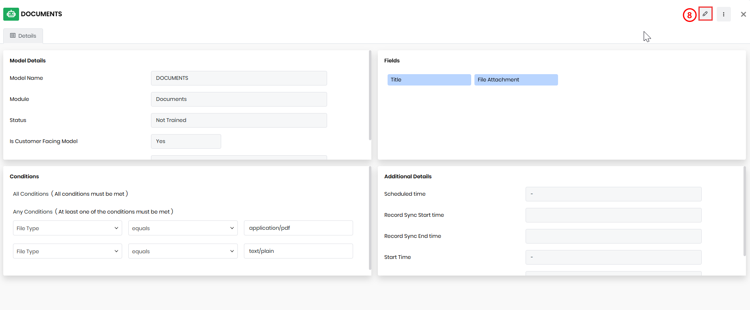Click the Model Details panel scrollbar
The image size is (750, 310).
[x=370, y=95]
